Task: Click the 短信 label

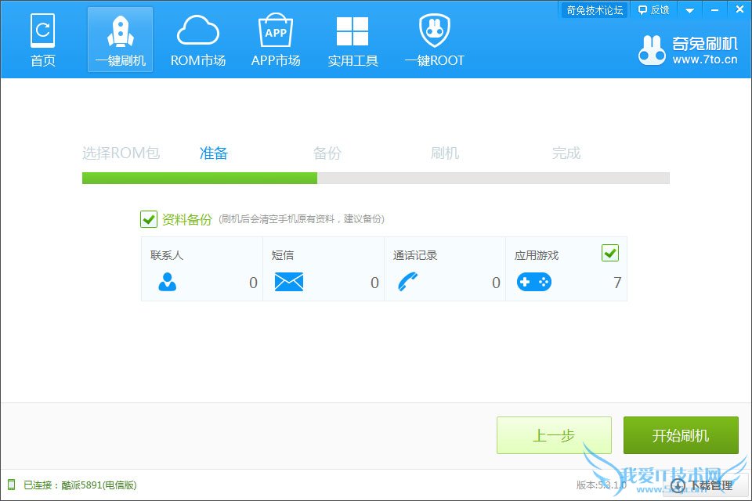Action: coord(283,255)
